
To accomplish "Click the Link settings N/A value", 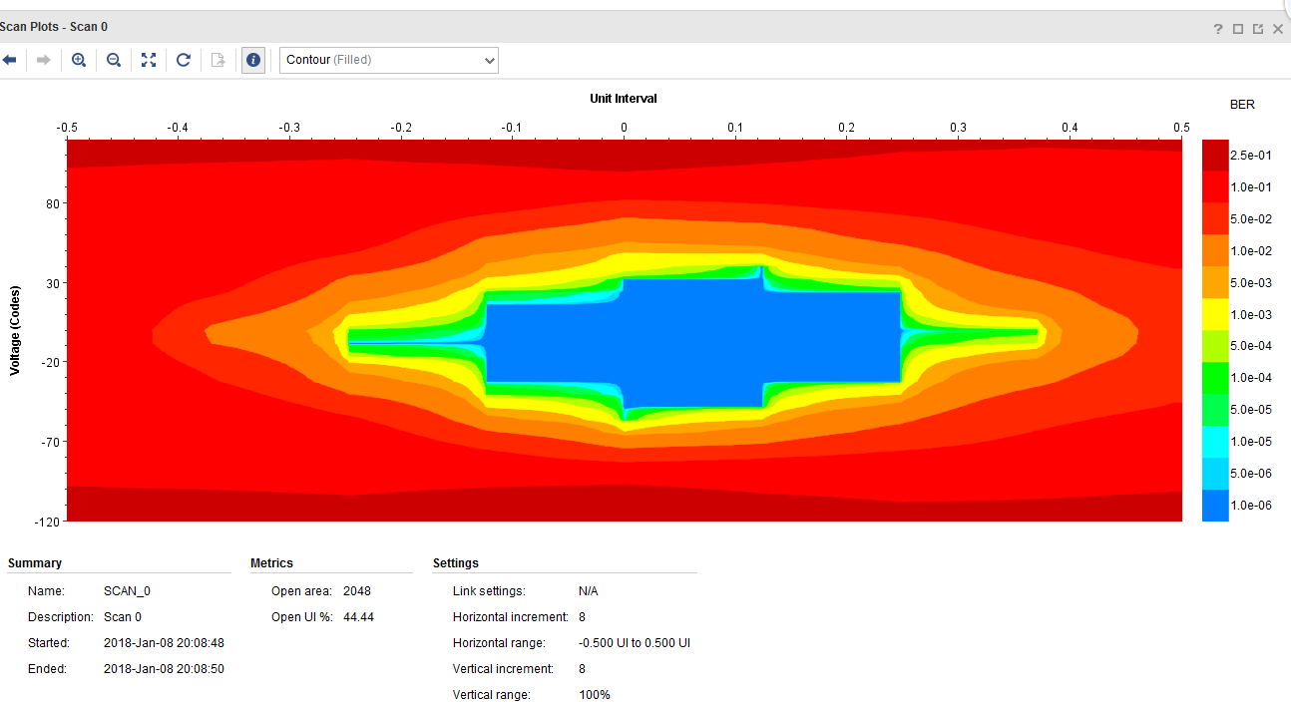I will point(589,591).
